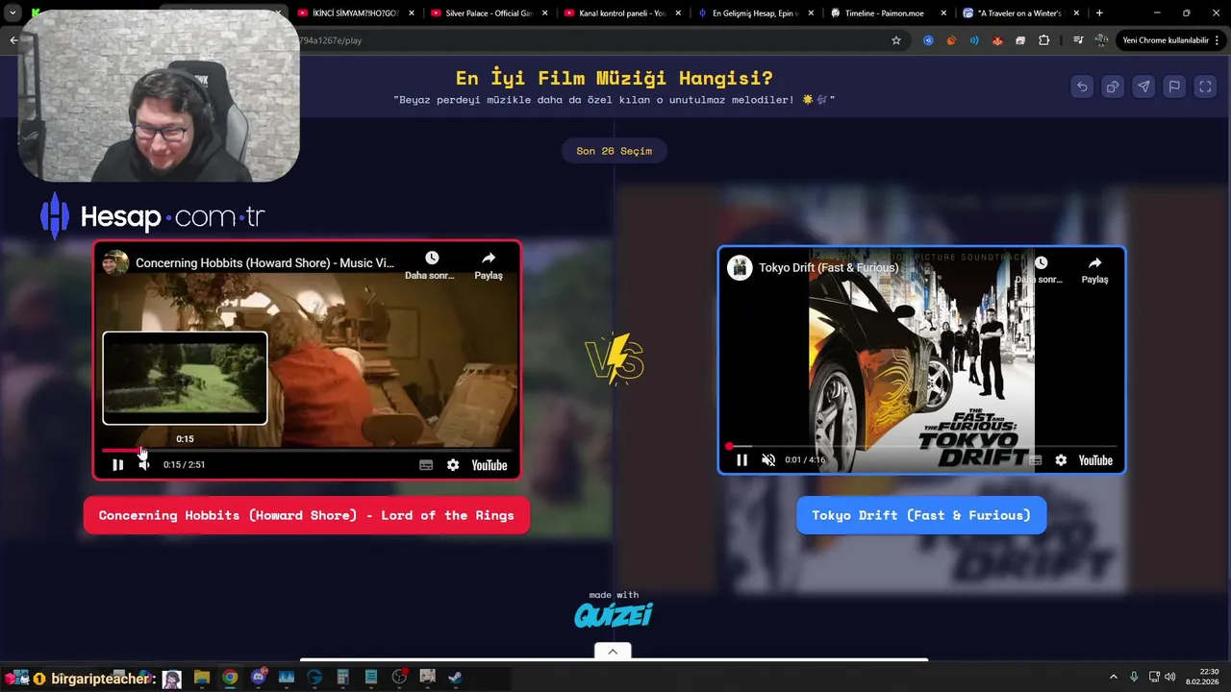Pause the Concerning Hobbits video
Image resolution: width=1231 pixels, height=692 pixels.
117,465
